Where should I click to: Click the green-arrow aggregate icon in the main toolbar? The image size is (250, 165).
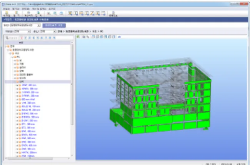tap(38, 14)
